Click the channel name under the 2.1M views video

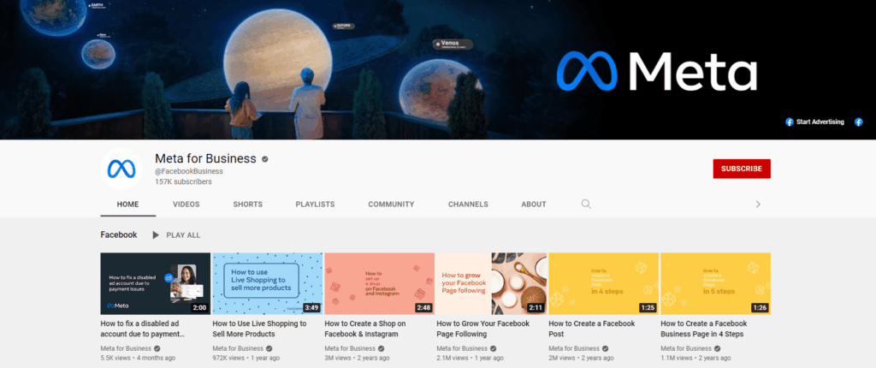coord(461,348)
